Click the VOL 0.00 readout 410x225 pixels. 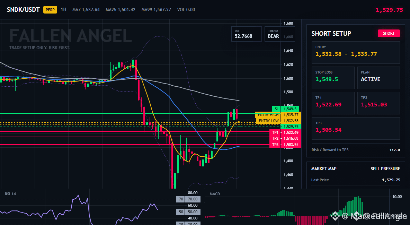pyautogui.click(x=186, y=10)
